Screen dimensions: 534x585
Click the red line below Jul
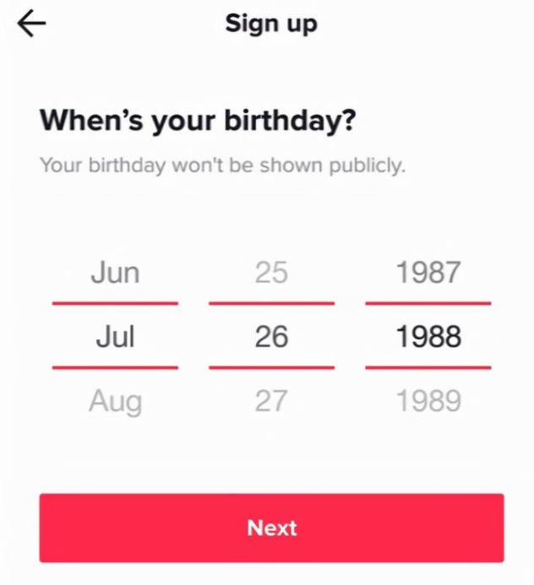click(115, 367)
